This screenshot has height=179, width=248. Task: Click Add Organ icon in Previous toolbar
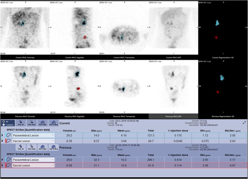point(43,148)
